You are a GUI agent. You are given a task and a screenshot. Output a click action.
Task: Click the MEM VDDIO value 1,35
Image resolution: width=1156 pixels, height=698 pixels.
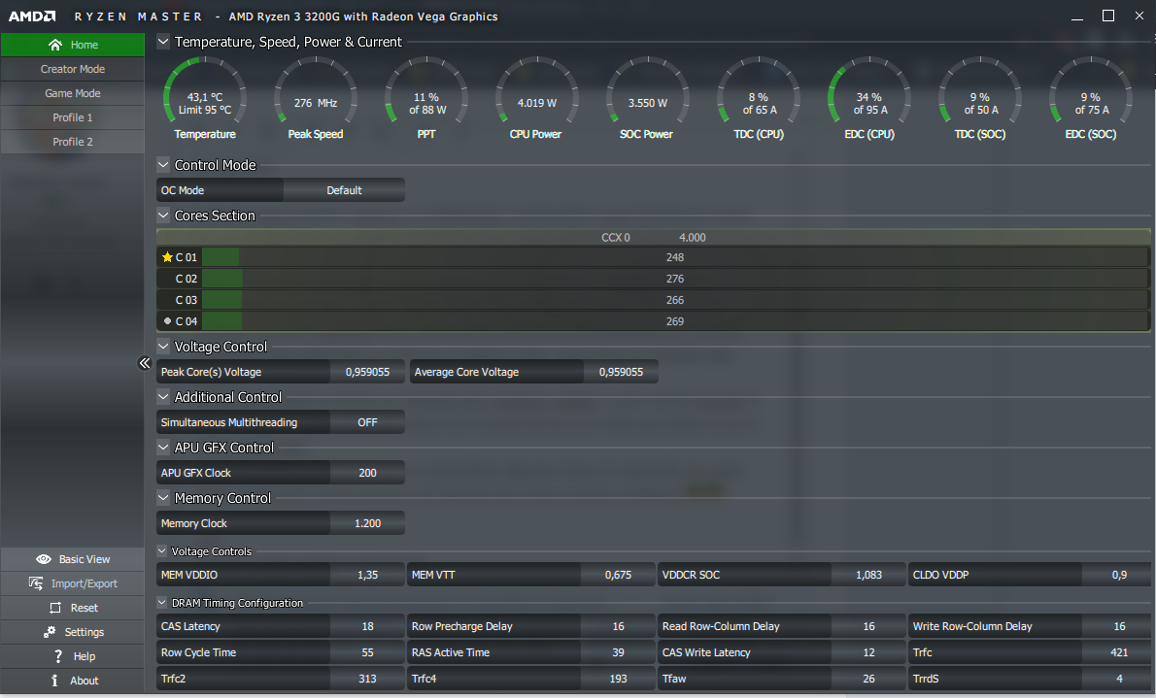pyautogui.click(x=367, y=575)
